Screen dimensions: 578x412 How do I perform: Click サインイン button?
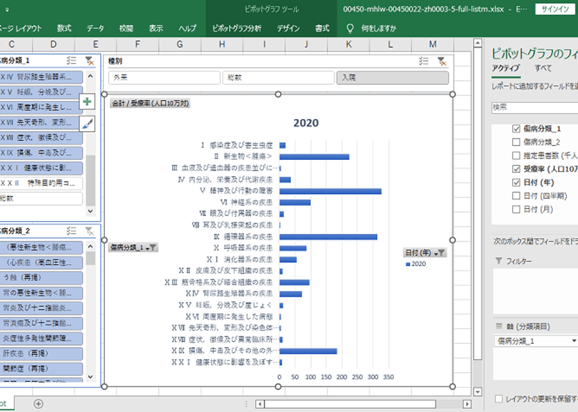coord(555,9)
